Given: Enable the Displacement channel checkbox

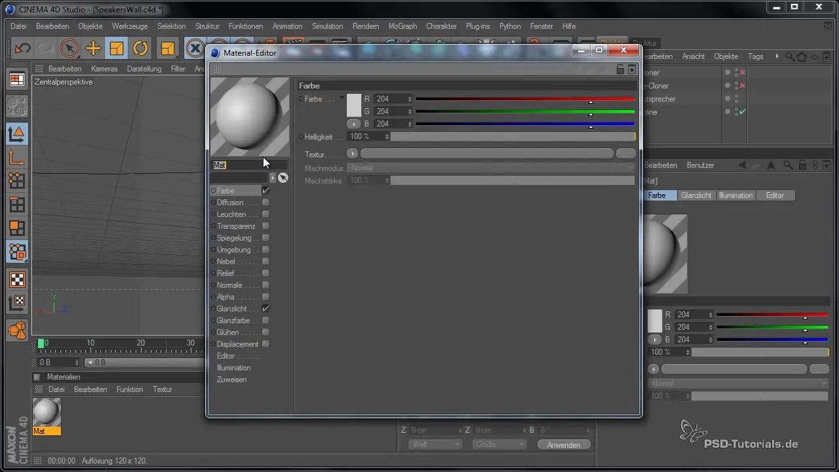Looking at the screenshot, I should tap(265, 344).
